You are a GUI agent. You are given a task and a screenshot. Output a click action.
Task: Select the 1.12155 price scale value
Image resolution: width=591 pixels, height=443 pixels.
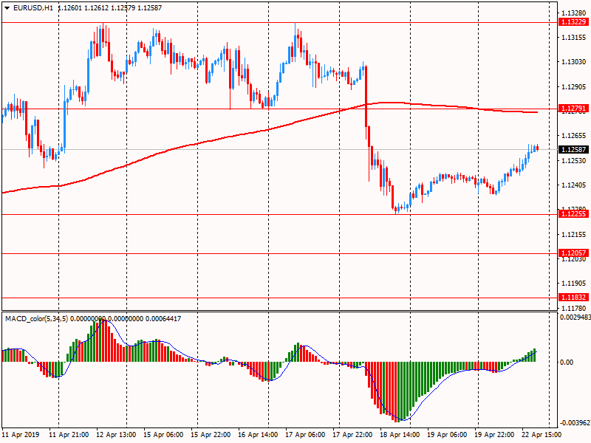point(574,234)
